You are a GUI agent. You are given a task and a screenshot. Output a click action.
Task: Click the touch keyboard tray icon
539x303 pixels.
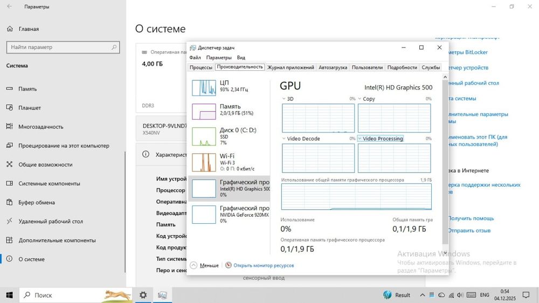[471, 295]
